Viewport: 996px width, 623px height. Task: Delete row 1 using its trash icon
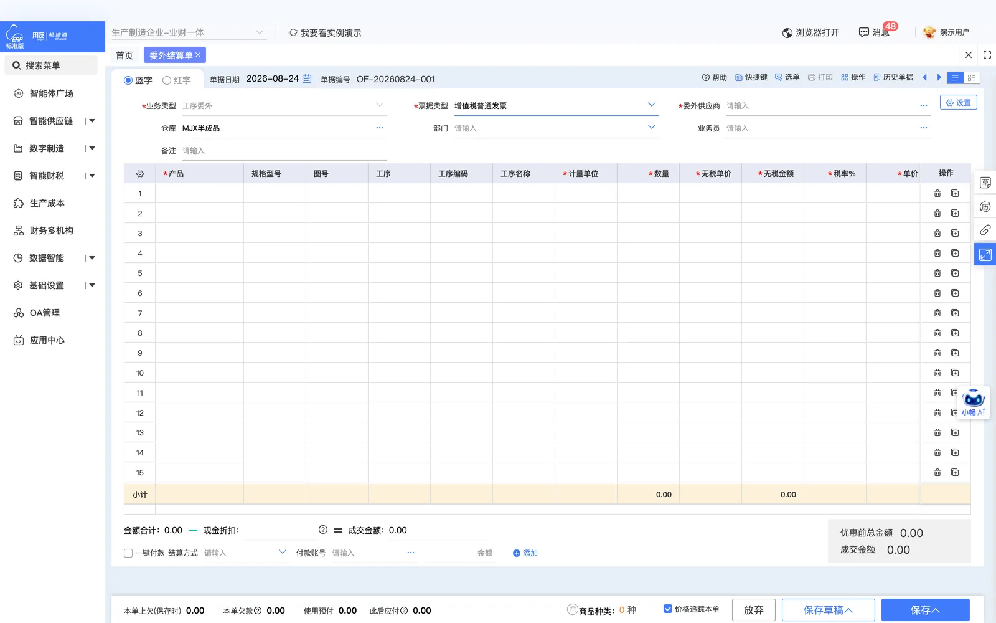(937, 194)
